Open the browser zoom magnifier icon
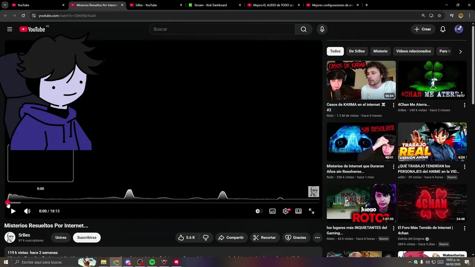 [x=423, y=16]
